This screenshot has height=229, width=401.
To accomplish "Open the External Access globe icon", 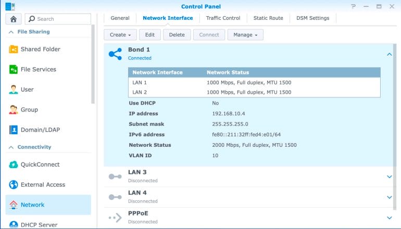I will [14, 185].
